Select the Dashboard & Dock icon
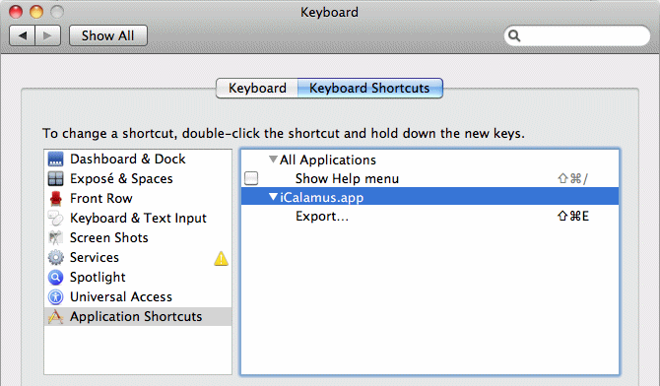 pyautogui.click(x=55, y=160)
